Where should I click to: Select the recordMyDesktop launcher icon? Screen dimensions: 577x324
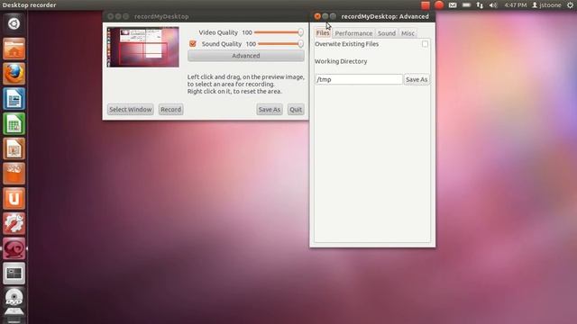point(14,248)
